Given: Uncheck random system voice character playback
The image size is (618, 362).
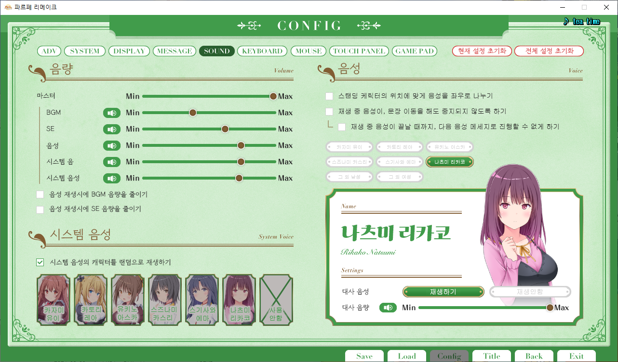Looking at the screenshot, I should point(40,262).
